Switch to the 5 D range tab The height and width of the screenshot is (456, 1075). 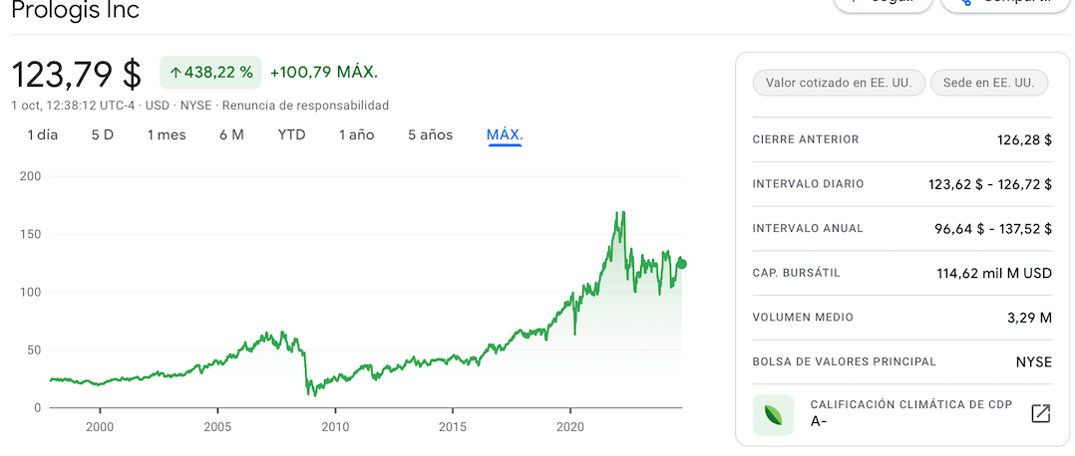[x=102, y=134]
